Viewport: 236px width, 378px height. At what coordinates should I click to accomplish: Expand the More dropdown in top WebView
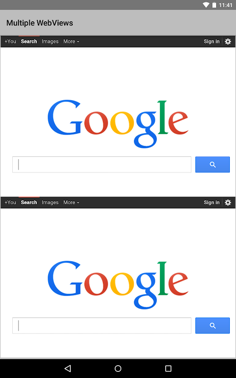[71, 42]
